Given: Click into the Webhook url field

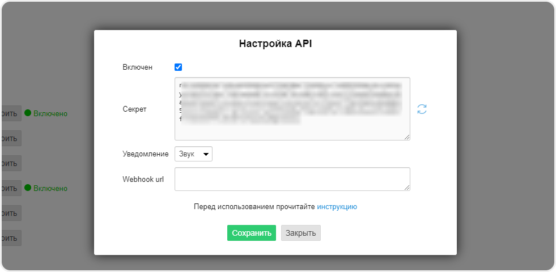Looking at the screenshot, I should [292, 178].
